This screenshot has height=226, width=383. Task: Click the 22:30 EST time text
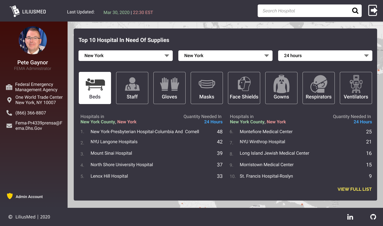pyautogui.click(x=143, y=12)
